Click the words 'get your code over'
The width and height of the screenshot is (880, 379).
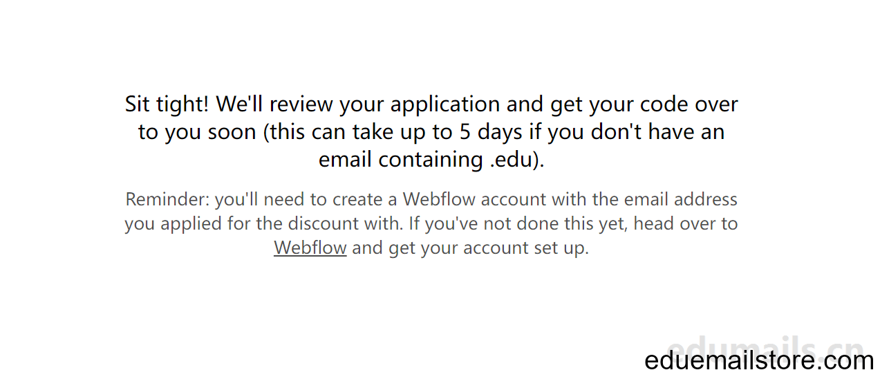644,104
